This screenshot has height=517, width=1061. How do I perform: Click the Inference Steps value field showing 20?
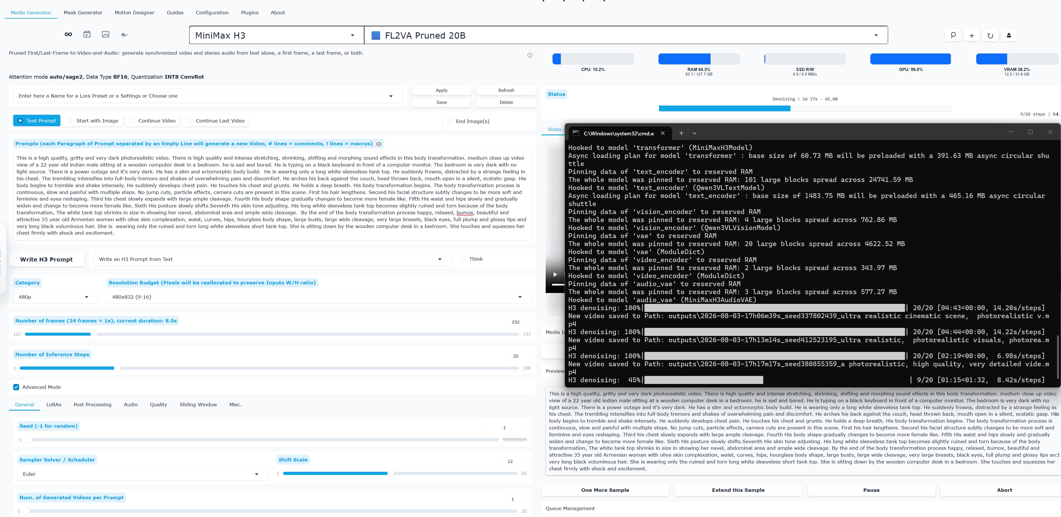(x=515, y=356)
